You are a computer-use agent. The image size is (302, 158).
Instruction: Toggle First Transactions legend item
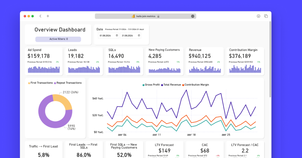(x=40, y=83)
